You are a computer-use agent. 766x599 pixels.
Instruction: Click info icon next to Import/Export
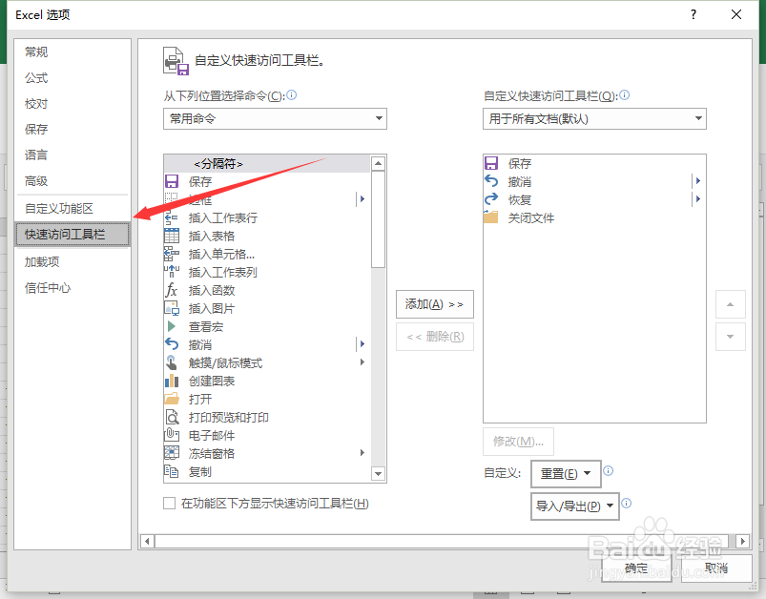(x=627, y=503)
